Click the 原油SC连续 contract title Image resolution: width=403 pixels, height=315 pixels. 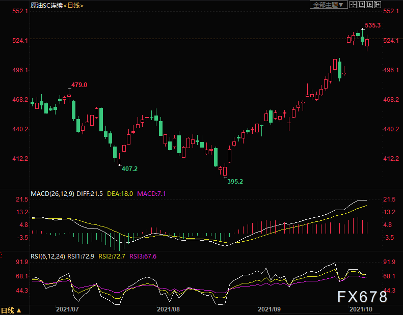pyautogui.click(x=46, y=5)
